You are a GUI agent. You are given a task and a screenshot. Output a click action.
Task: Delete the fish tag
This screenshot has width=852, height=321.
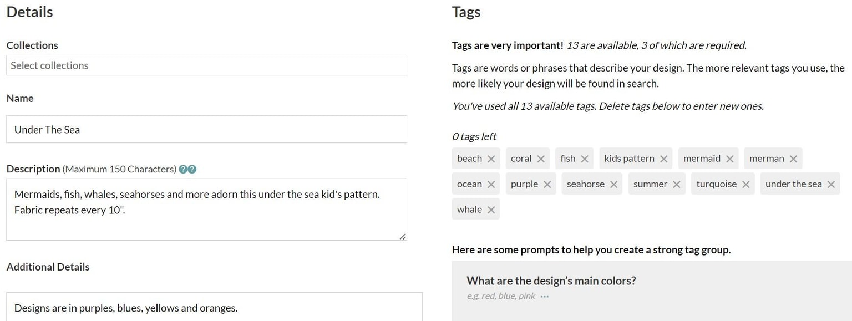pyautogui.click(x=585, y=159)
